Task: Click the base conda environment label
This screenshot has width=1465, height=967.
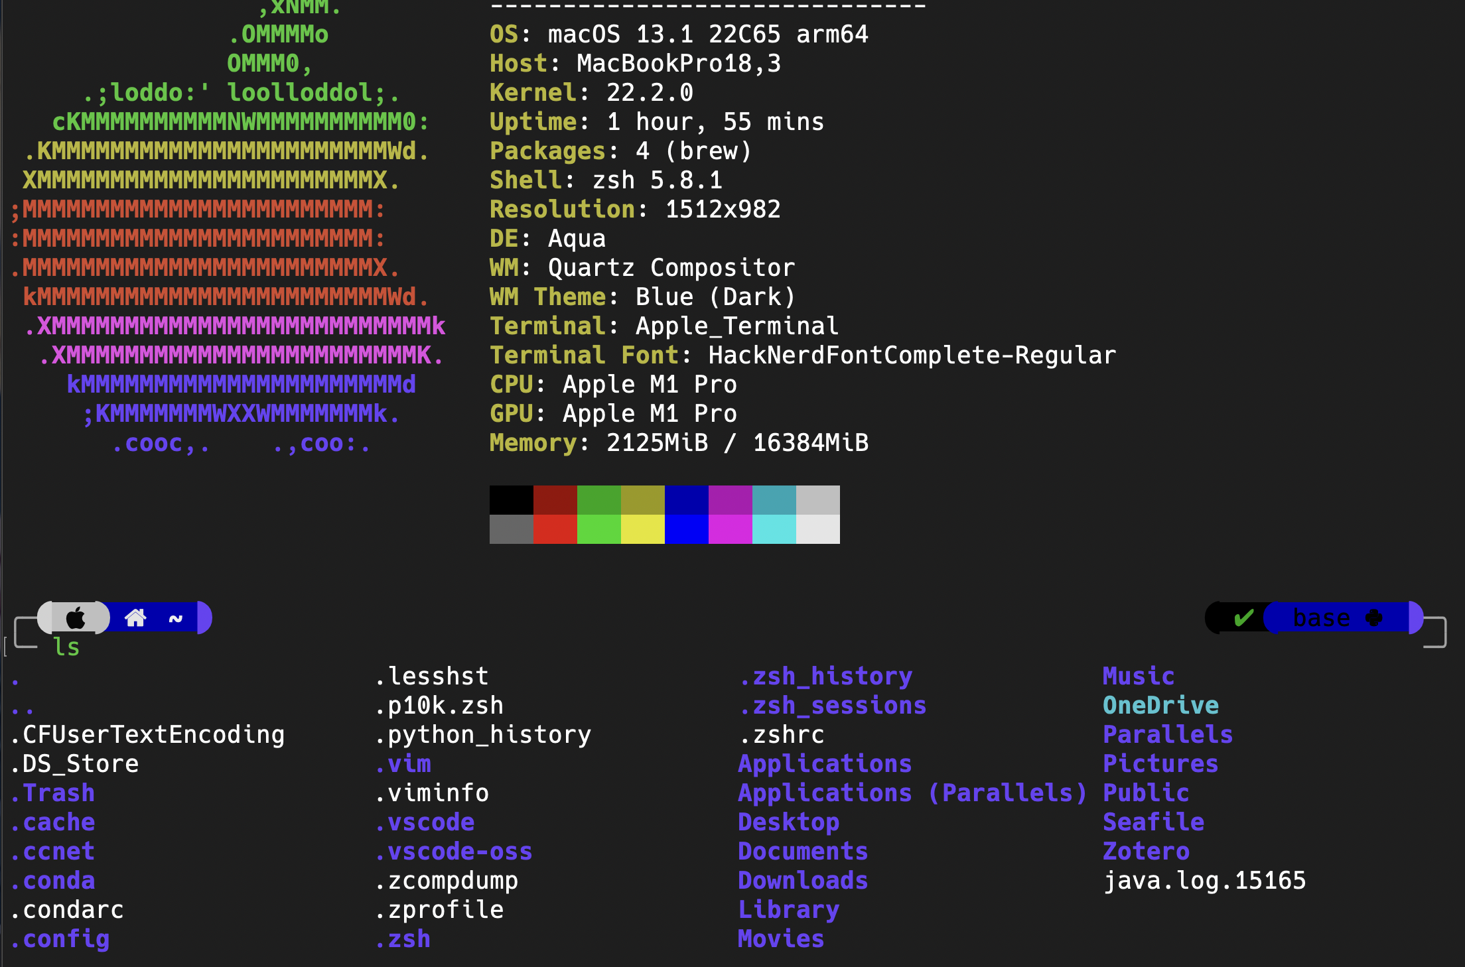Action: coord(1321,618)
